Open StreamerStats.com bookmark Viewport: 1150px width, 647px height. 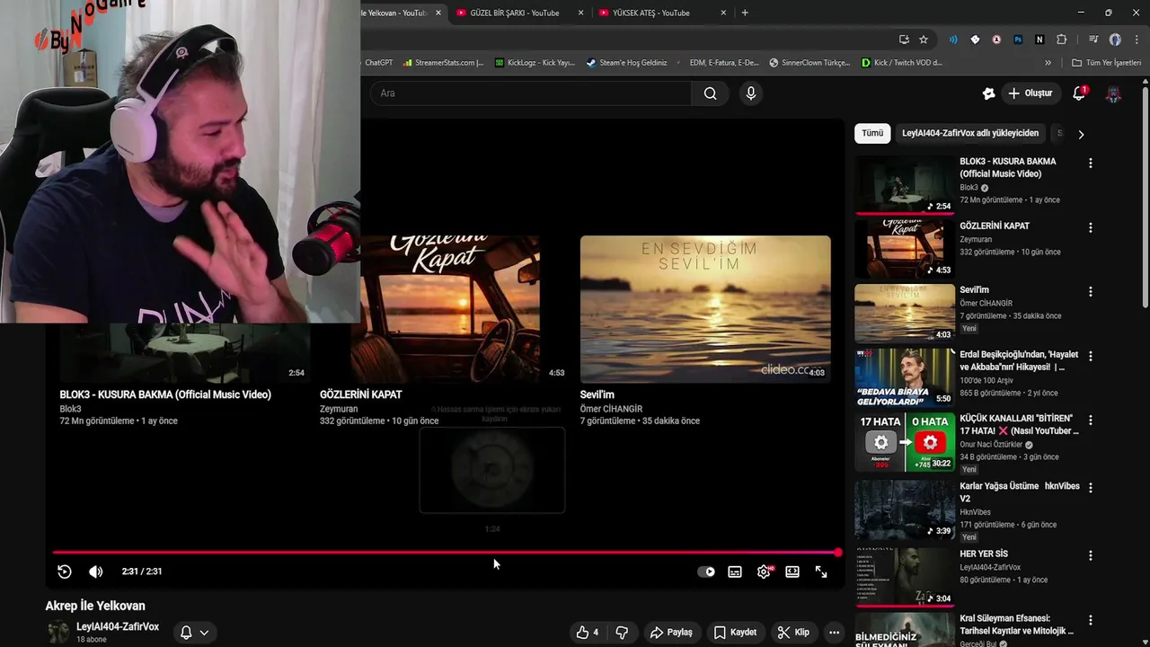point(443,63)
